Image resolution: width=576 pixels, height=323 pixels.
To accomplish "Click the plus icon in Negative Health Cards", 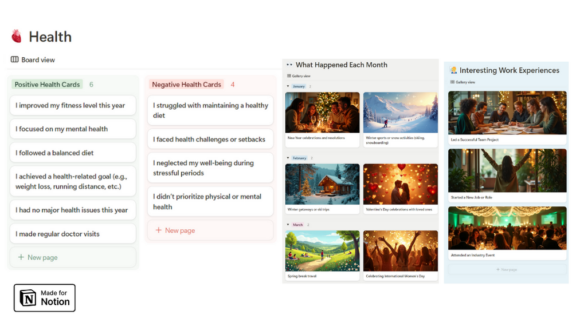I will click(158, 230).
